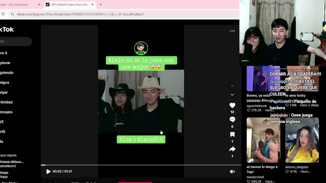The image size is (326, 183).
Task: Click the browser reload button
Action: click(x=3, y=14)
